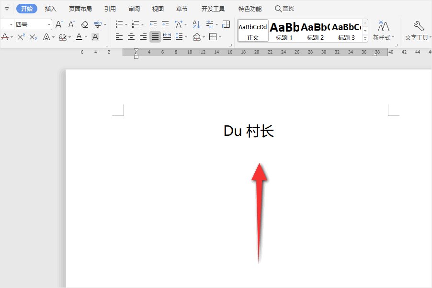The width and height of the screenshot is (432, 288).
Task: Switch to the 插入 ribbon tab
Action: point(51,8)
